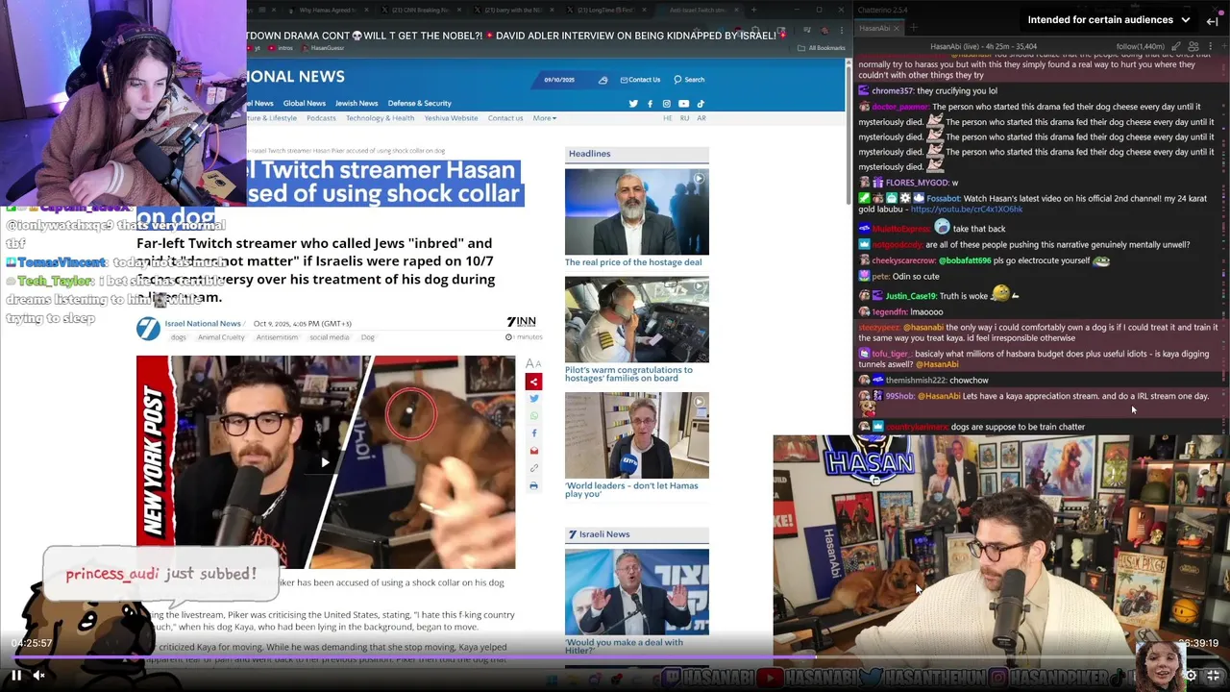Click the Israel National News avatar icon
The width and height of the screenshot is (1230, 692).
tap(148, 329)
